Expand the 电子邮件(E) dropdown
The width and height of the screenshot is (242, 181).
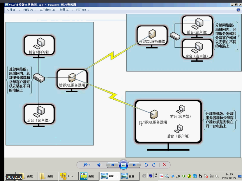pyautogui.click(x=47, y=10)
